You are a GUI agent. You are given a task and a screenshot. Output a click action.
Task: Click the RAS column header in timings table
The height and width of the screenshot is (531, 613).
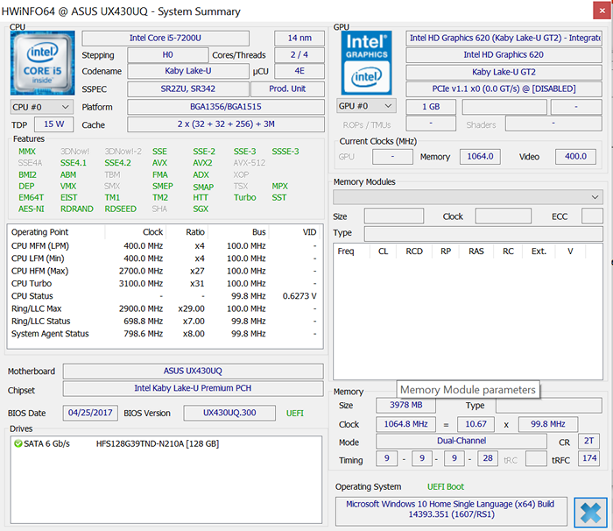point(476,251)
